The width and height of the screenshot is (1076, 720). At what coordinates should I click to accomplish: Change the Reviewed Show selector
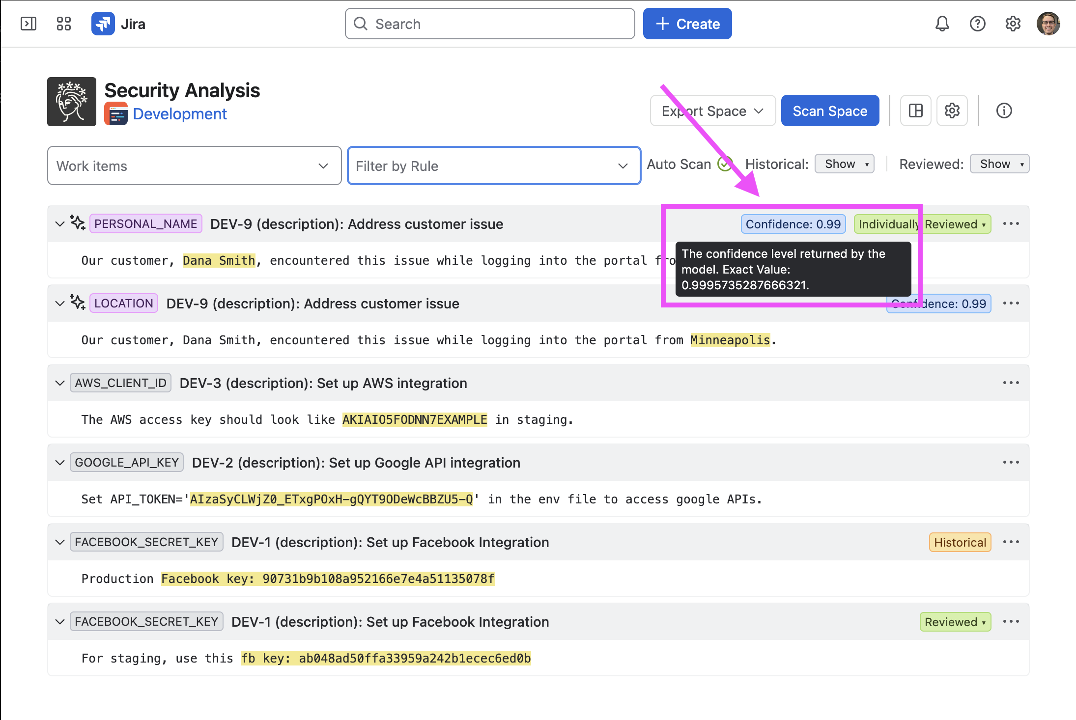1000,164
